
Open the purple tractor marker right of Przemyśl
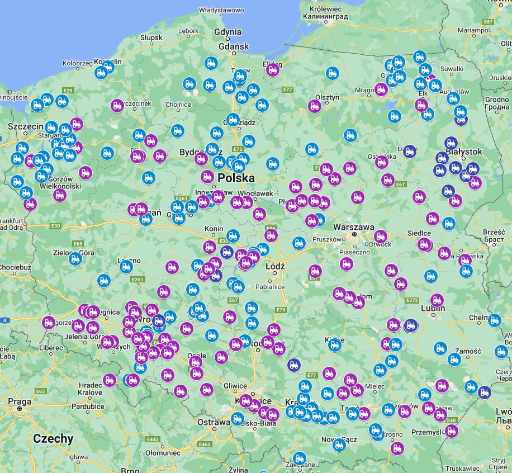coord(451,431)
